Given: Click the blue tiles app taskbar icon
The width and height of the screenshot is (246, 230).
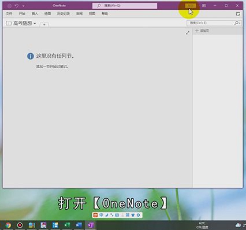Looking at the screenshot, I should coord(55,225).
